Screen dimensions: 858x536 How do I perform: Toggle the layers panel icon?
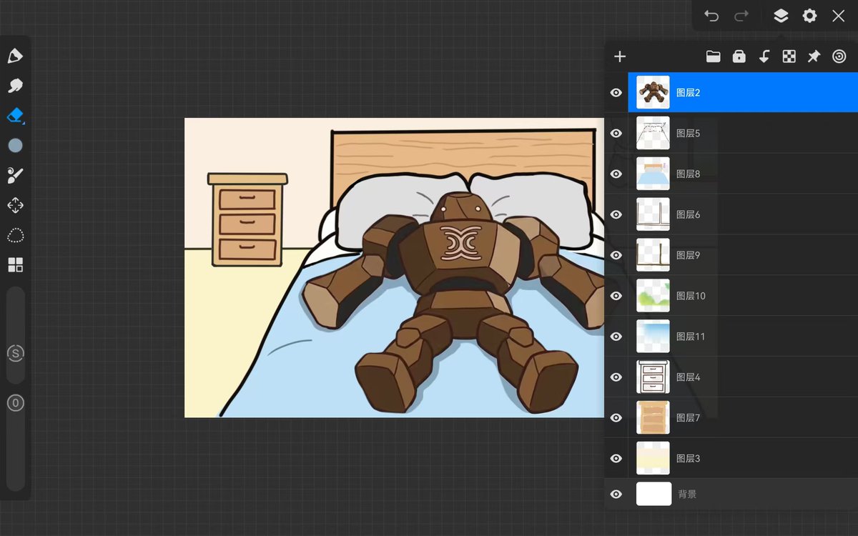tap(781, 16)
